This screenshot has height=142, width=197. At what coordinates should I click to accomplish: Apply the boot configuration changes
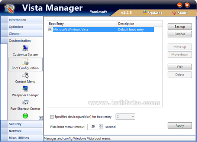[180, 126]
